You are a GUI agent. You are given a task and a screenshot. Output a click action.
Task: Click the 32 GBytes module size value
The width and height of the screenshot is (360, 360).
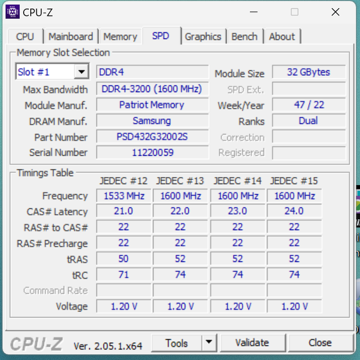click(x=309, y=72)
